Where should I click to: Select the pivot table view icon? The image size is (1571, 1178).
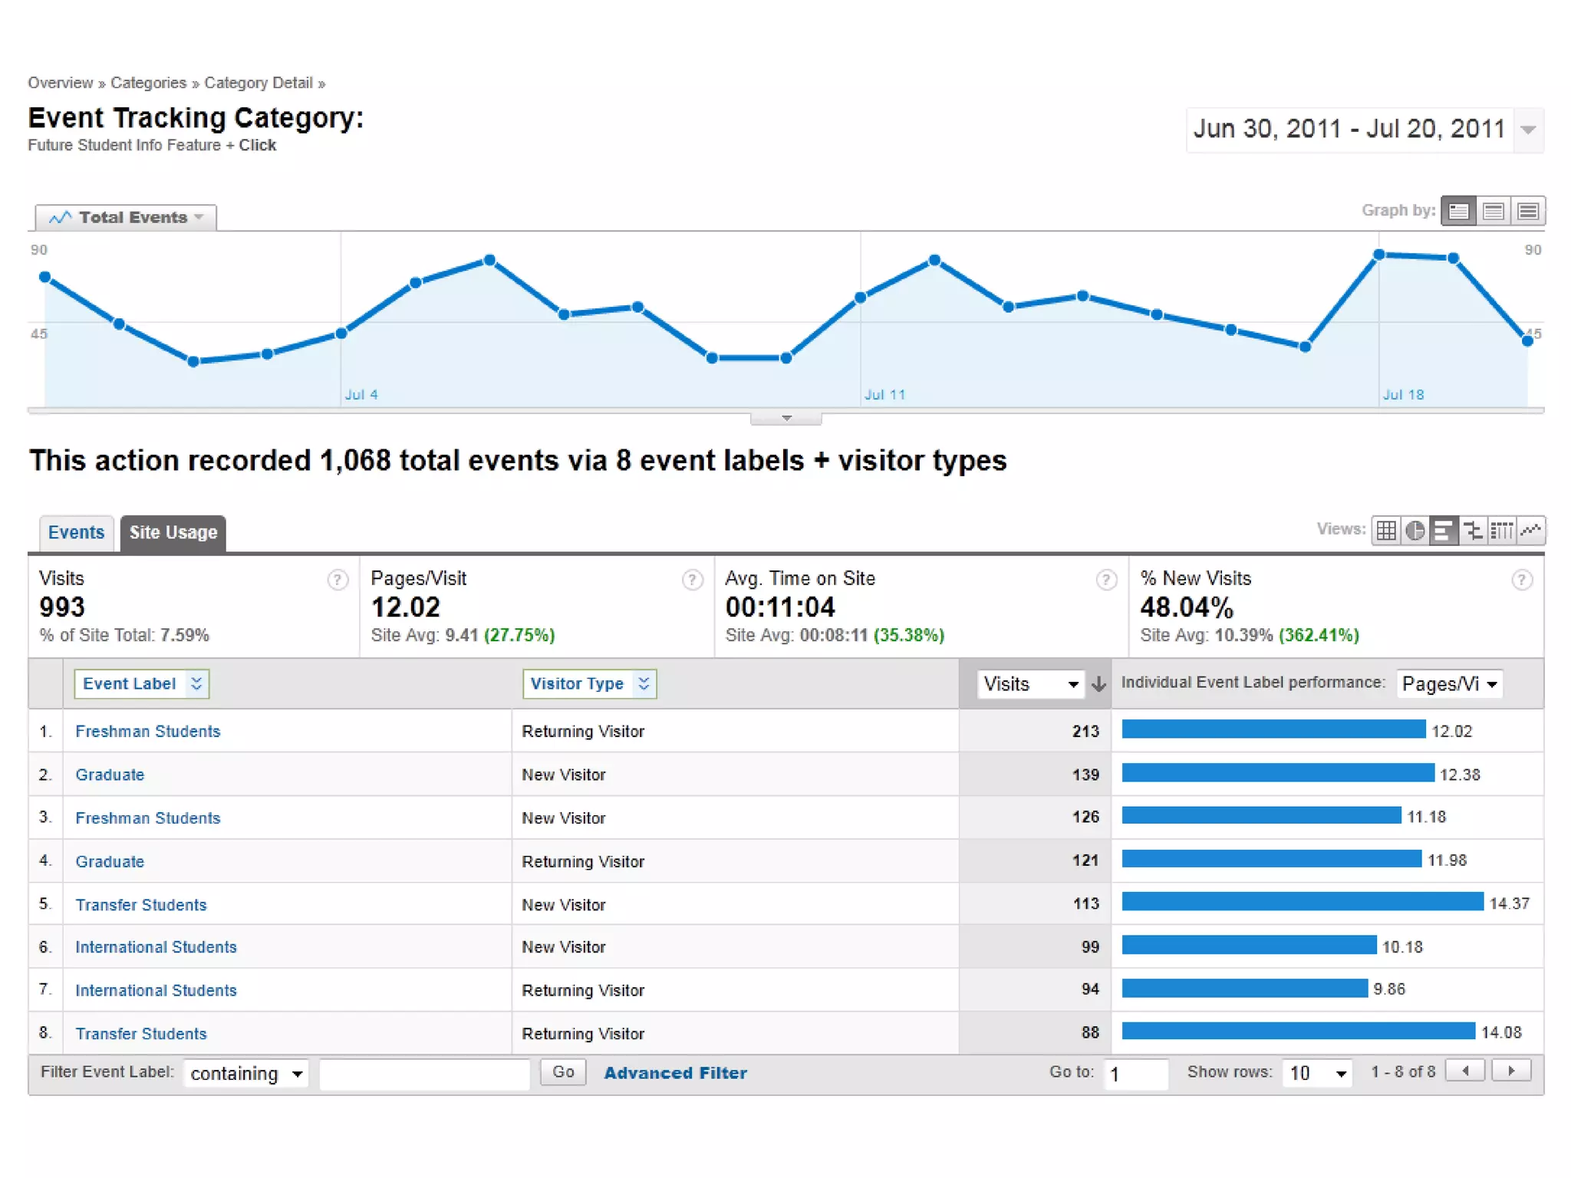pos(1501,531)
